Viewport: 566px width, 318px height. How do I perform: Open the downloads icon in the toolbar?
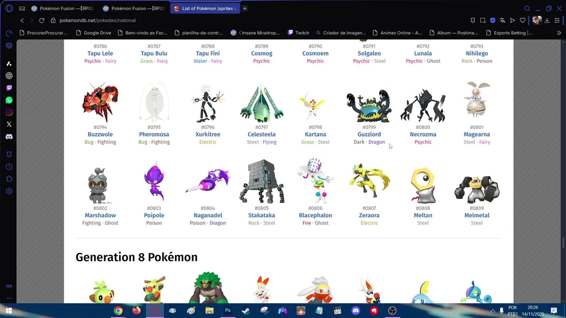coord(547,20)
